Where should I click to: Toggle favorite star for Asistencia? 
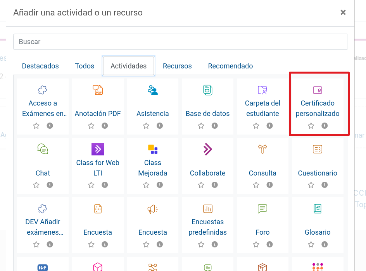pos(146,126)
